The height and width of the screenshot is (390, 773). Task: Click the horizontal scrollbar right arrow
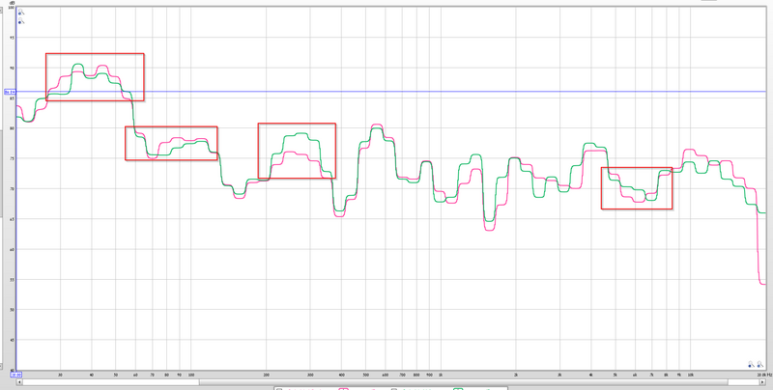click(x=762, y=382)
